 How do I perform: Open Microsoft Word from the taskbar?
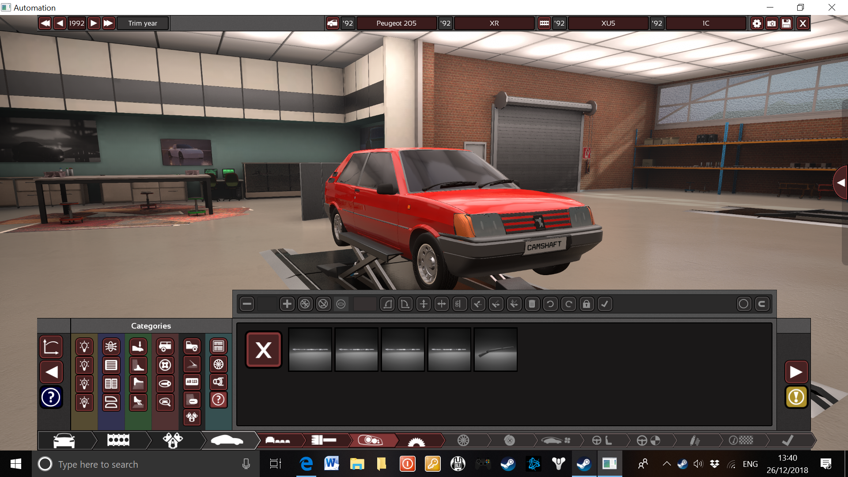coord(331,464)
